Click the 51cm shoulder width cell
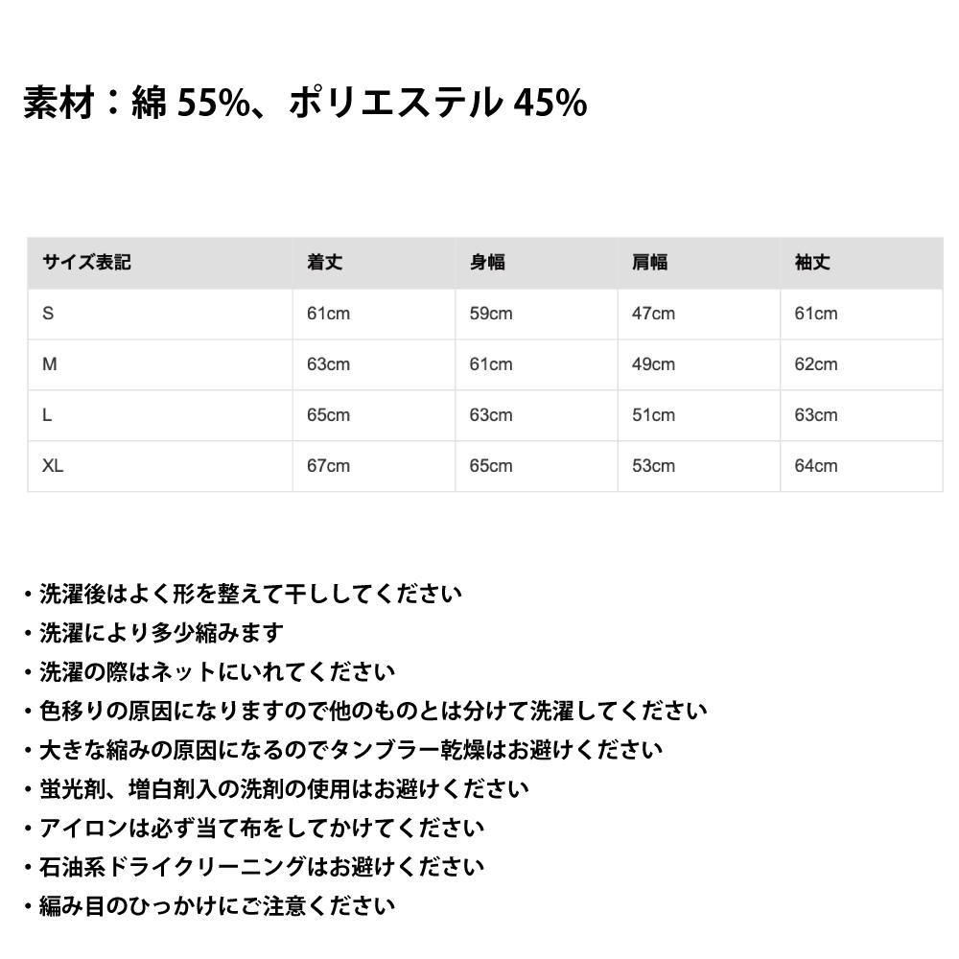 653,415
